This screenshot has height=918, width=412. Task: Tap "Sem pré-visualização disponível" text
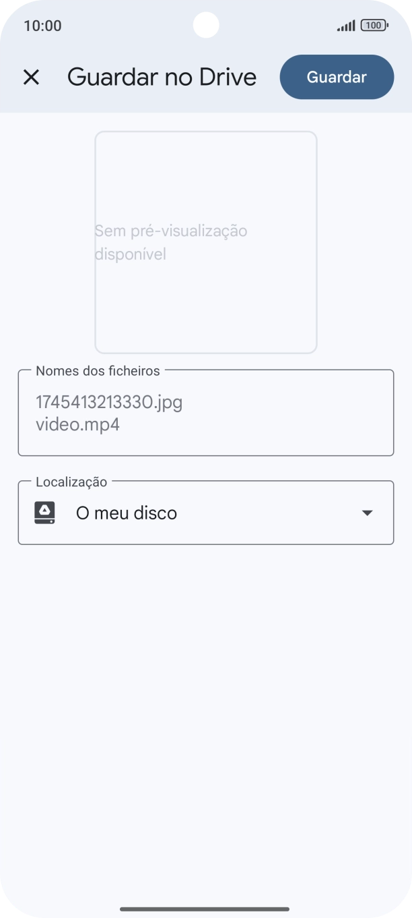tap(170, 243)
